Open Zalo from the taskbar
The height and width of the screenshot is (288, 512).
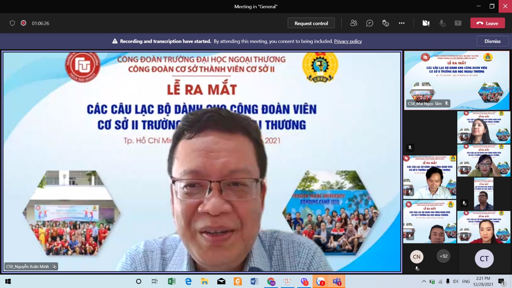pyautogui.click(x=320, y=281)
